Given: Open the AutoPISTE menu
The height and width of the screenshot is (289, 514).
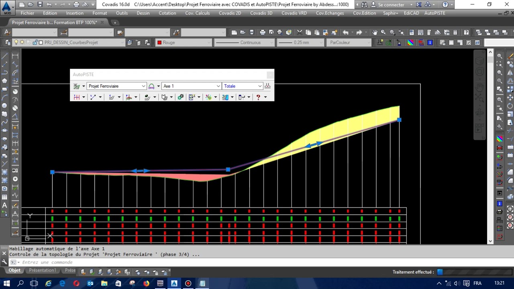Looking at the screenshot, I should [x=434, y=13].
